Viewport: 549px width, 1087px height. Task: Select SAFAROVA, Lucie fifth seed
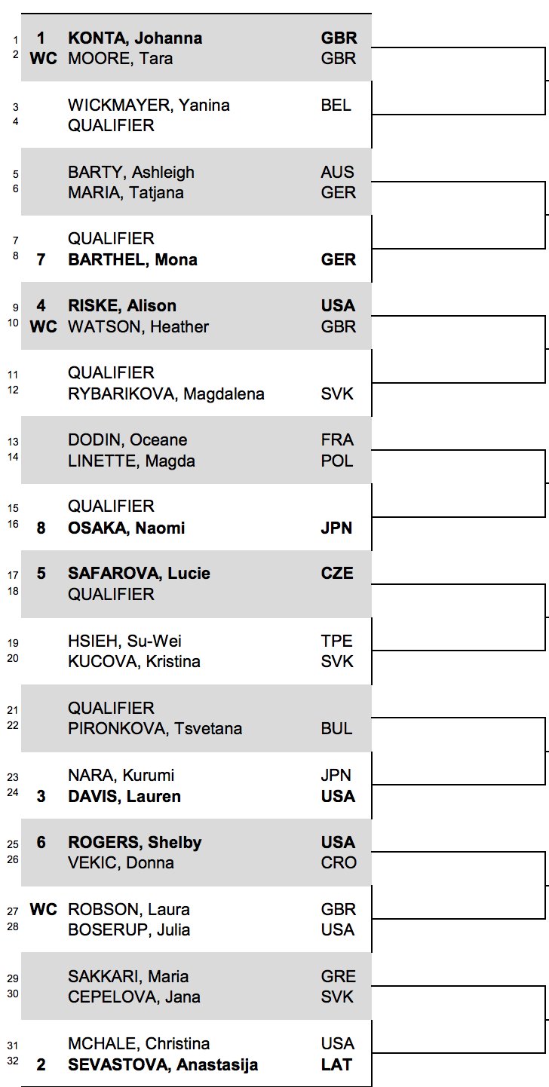pyautogui.click(x=140, y=574)
